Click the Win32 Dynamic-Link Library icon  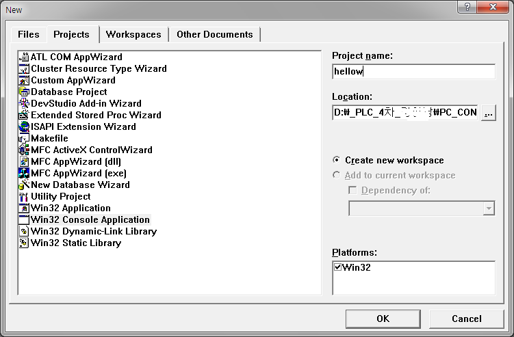pos(24,232)
